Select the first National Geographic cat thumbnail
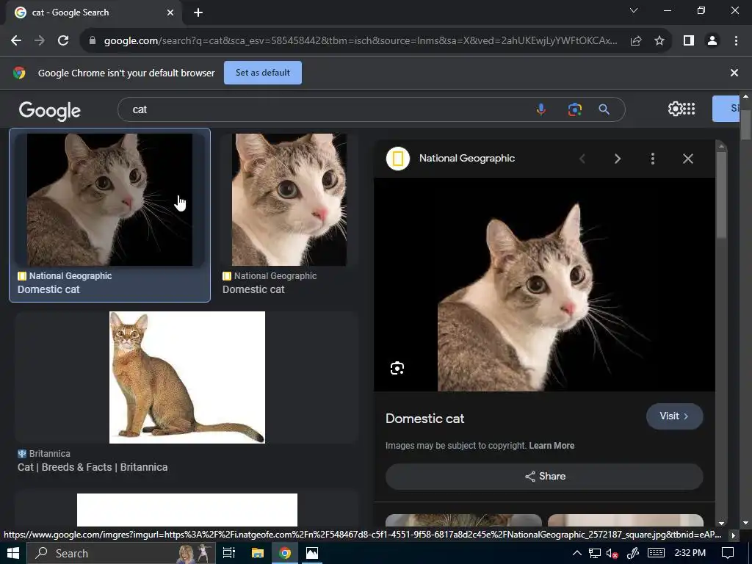Image resolution: width=752 pixels, height=564 pixels. (110, 200)
